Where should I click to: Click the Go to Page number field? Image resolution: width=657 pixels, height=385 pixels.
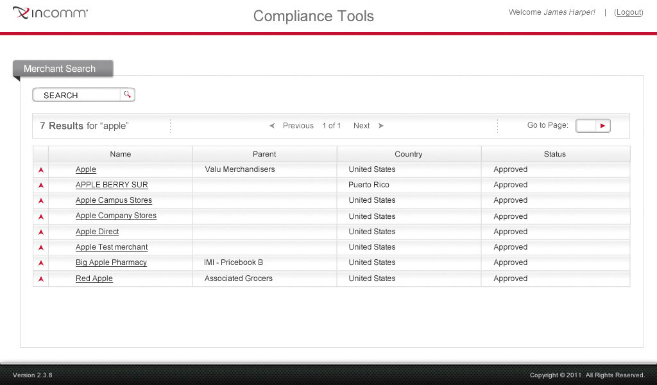click(586, 126)
